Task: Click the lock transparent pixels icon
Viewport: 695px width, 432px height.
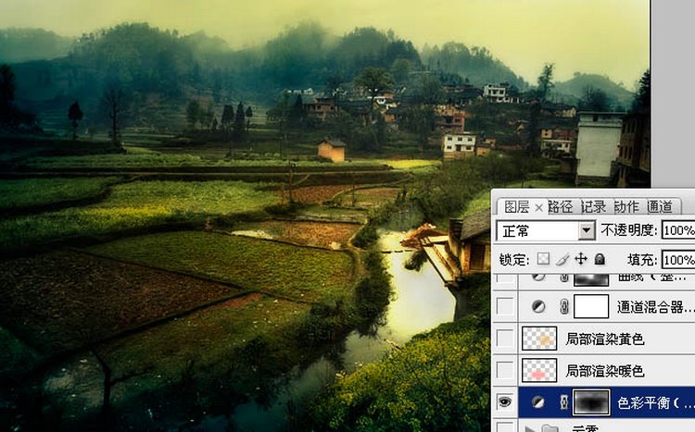Action: (544, 259)
